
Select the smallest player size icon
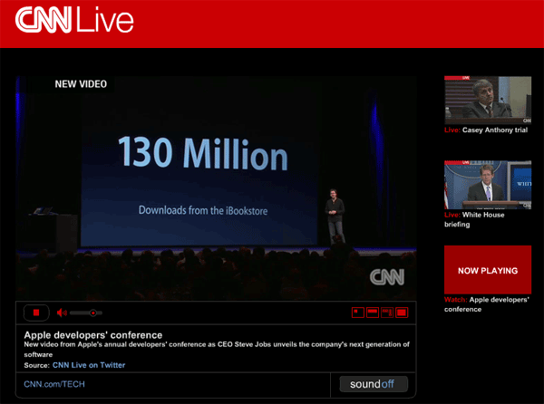(358, 313)
